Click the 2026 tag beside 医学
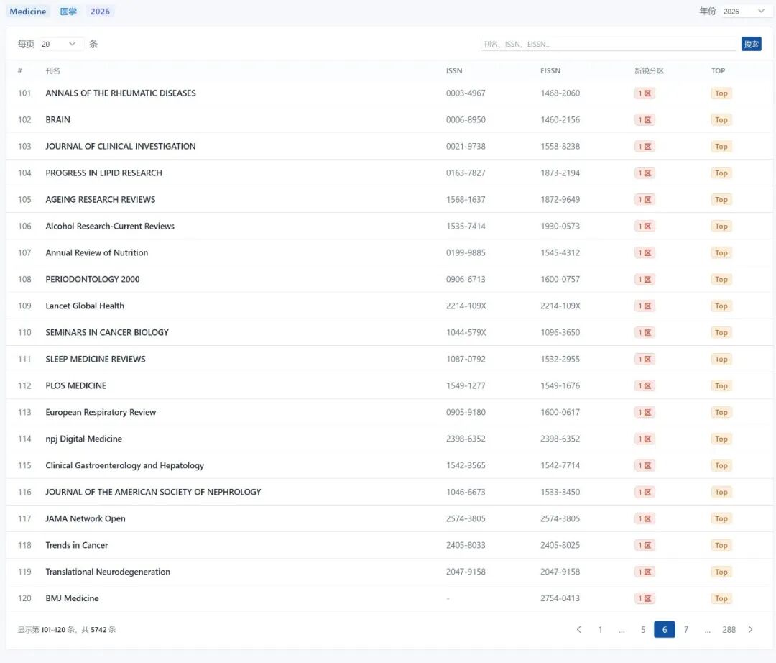This screenshot has height=663, width=776. tap(100, 12)
